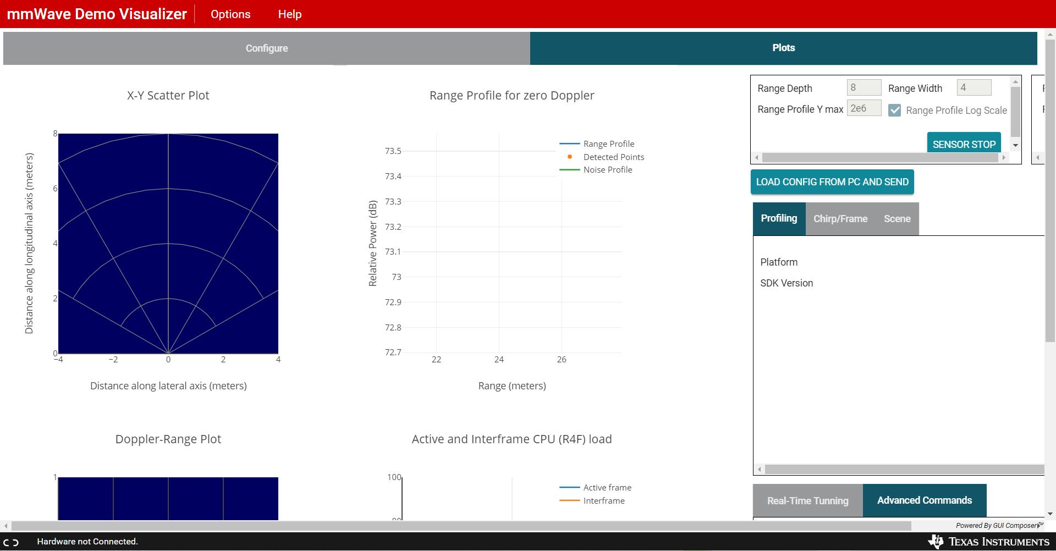
Task: Click the 'Distance along longitudinal axis (meters)' label
Action: click(x=29, y=243)
